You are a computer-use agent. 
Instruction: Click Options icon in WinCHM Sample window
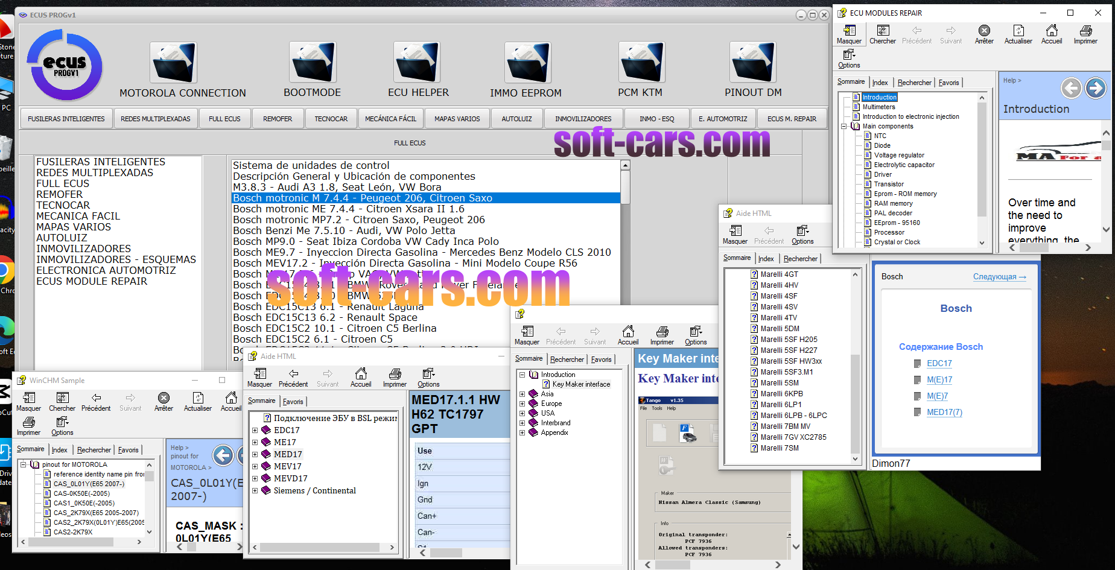point(62,426)
